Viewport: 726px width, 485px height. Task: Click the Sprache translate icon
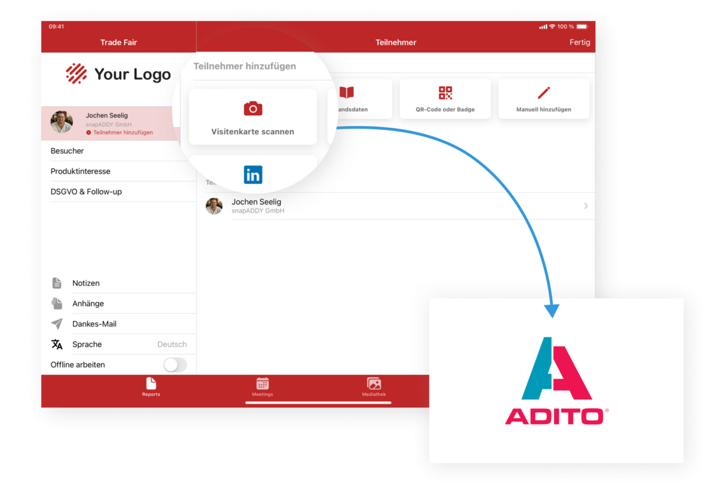pyautogui.click(x=57, y=344)
